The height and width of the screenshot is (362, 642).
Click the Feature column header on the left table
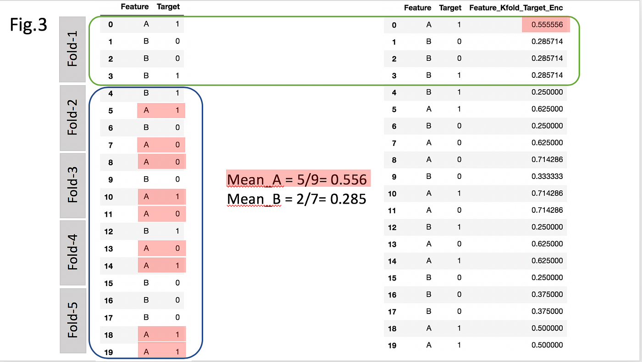pos(134,6)
